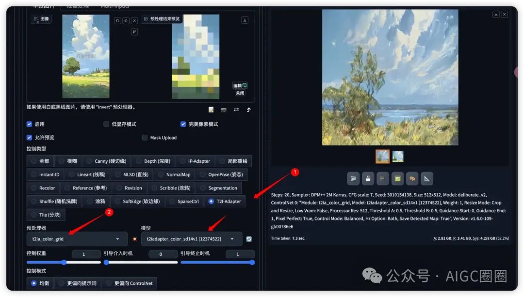Click 关闭 to close the preprocessor preview
Viewport: 524px width, 297px height.
click(240, 93)
